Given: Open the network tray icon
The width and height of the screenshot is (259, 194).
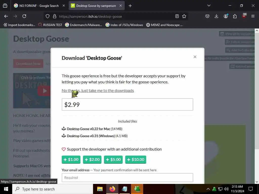Looking at the screenshot, I should click(220, 189).
